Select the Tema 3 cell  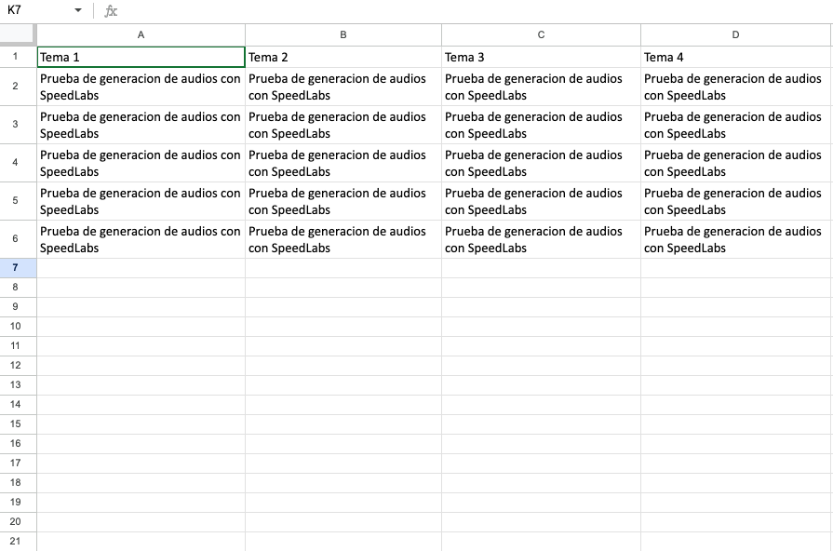coord(541,57)
